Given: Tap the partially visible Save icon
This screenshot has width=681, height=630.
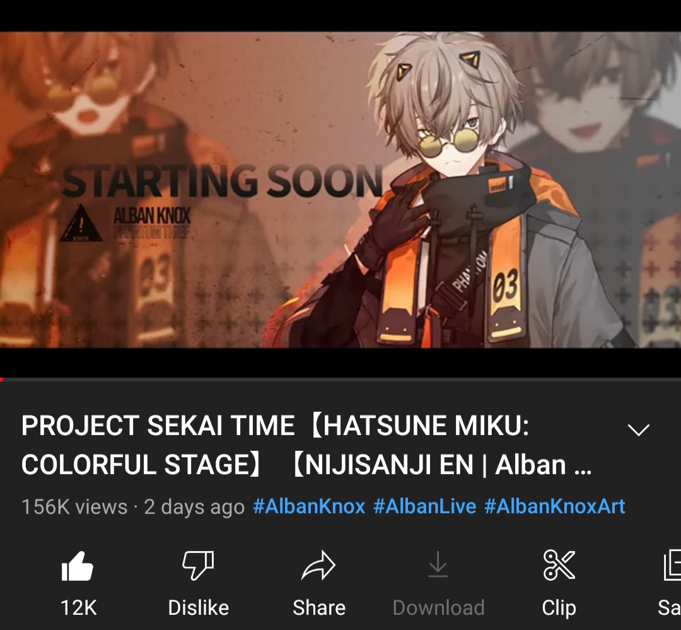Looking at the screenshot, I should (x=672, y=565).
